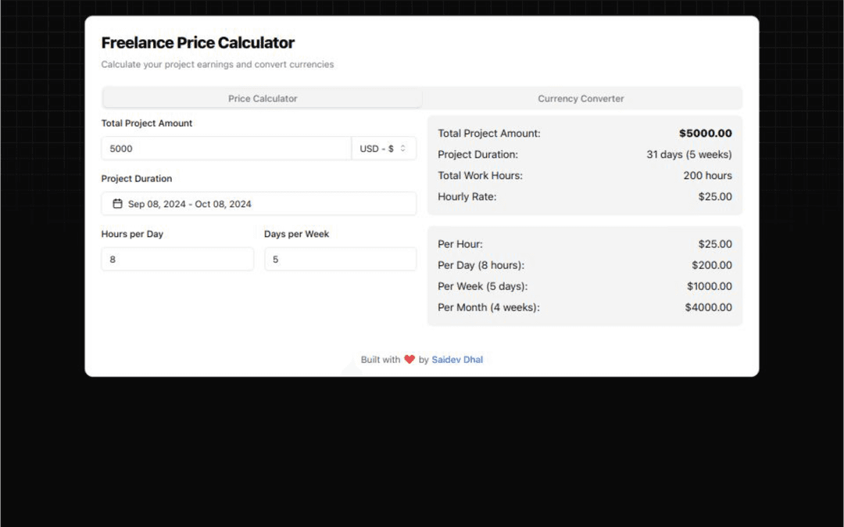Switch to the Currency Converter tab
This screenshot has height=527, width=844.
pyautogui.click(x=581, y=99)
